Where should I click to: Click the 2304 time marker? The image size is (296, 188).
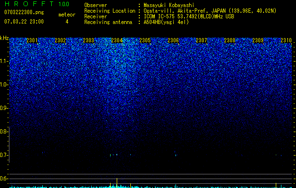[x=117, y=40]
